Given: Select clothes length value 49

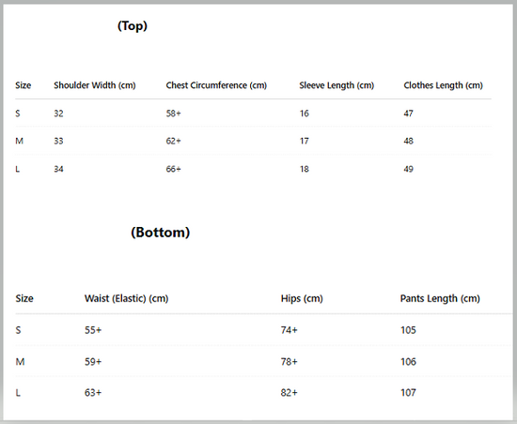Looking at the screenshot, I should [408, 169].
